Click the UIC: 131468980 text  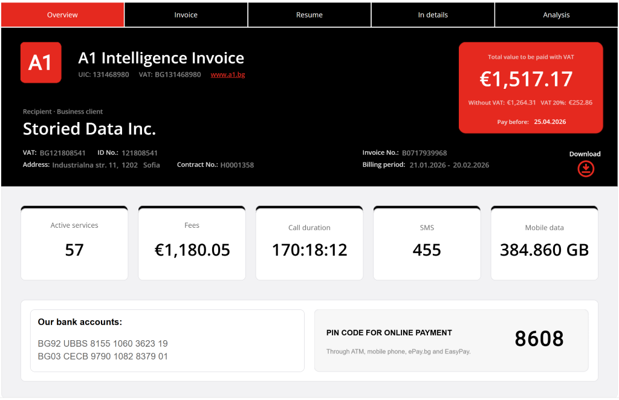[x=103, y=74]
